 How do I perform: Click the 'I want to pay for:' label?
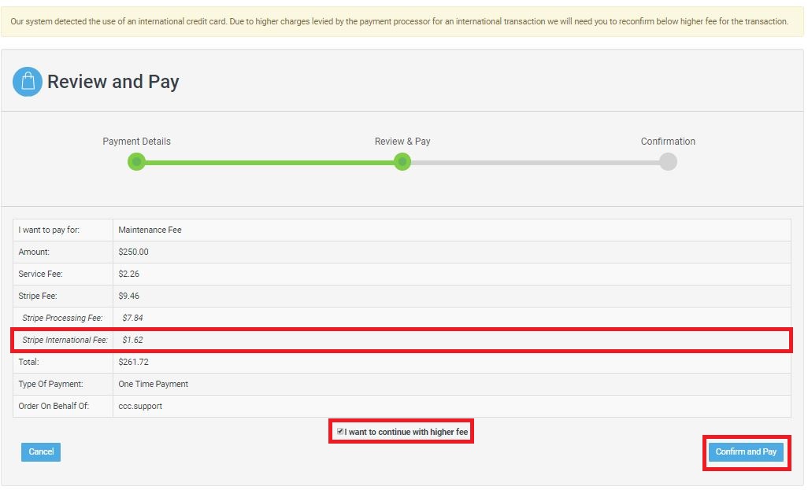pos(49,230)
